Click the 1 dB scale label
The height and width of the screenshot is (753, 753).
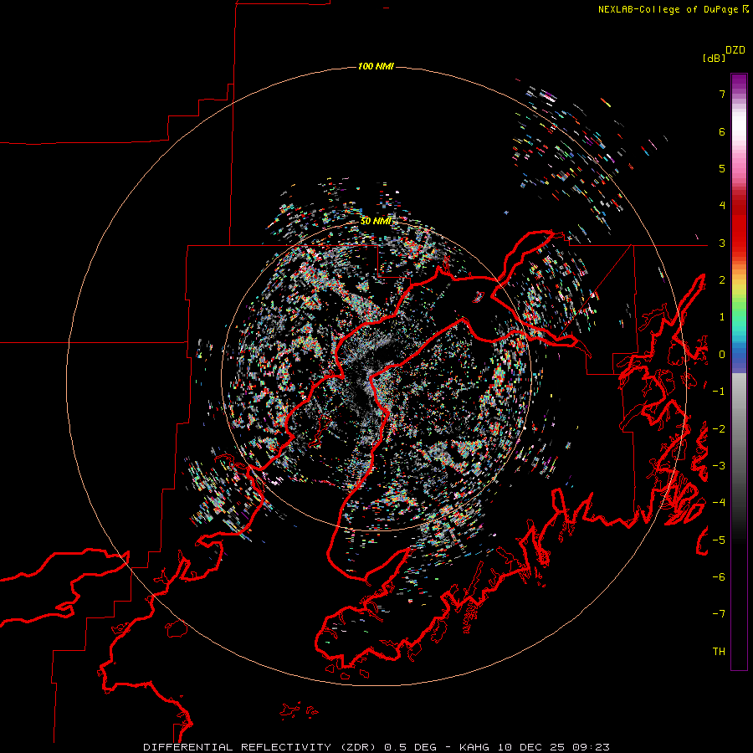722,317
